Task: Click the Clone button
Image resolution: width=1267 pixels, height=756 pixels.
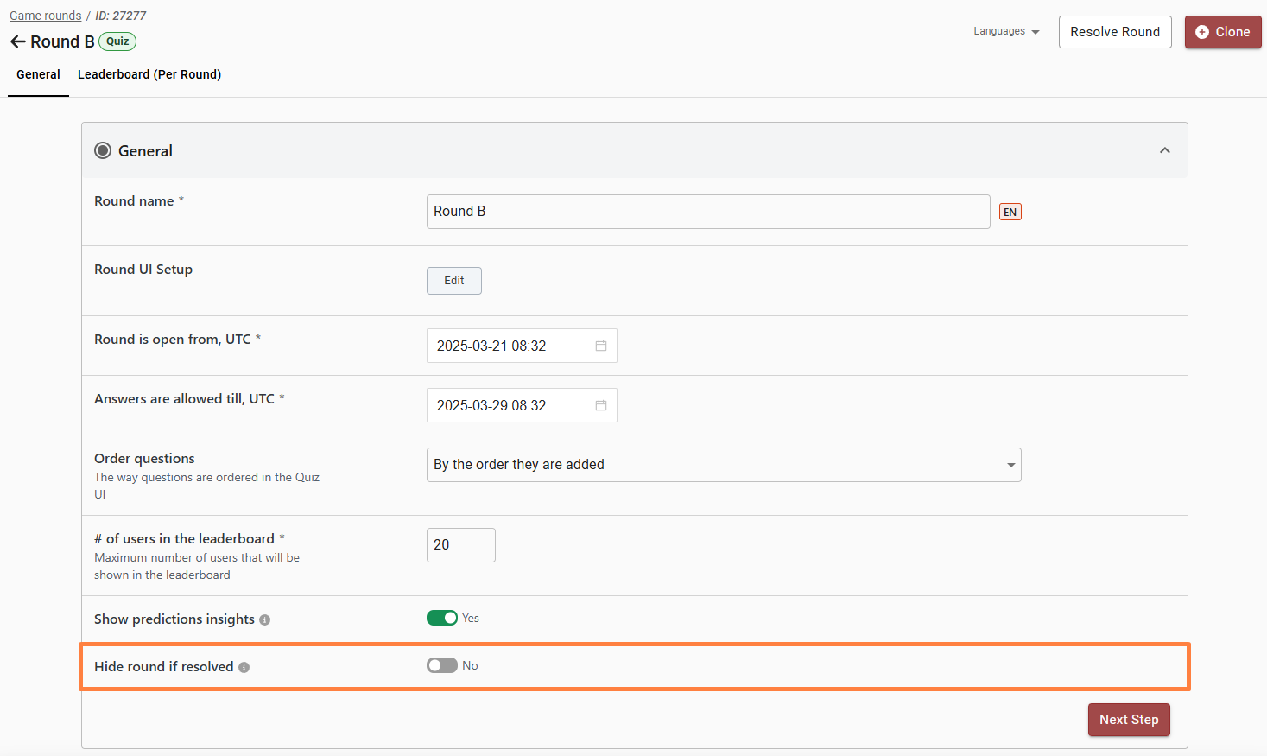Action: pos(1222,32)
